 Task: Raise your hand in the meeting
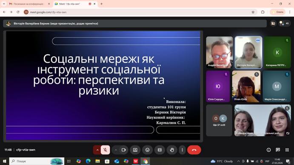[172, 150]
